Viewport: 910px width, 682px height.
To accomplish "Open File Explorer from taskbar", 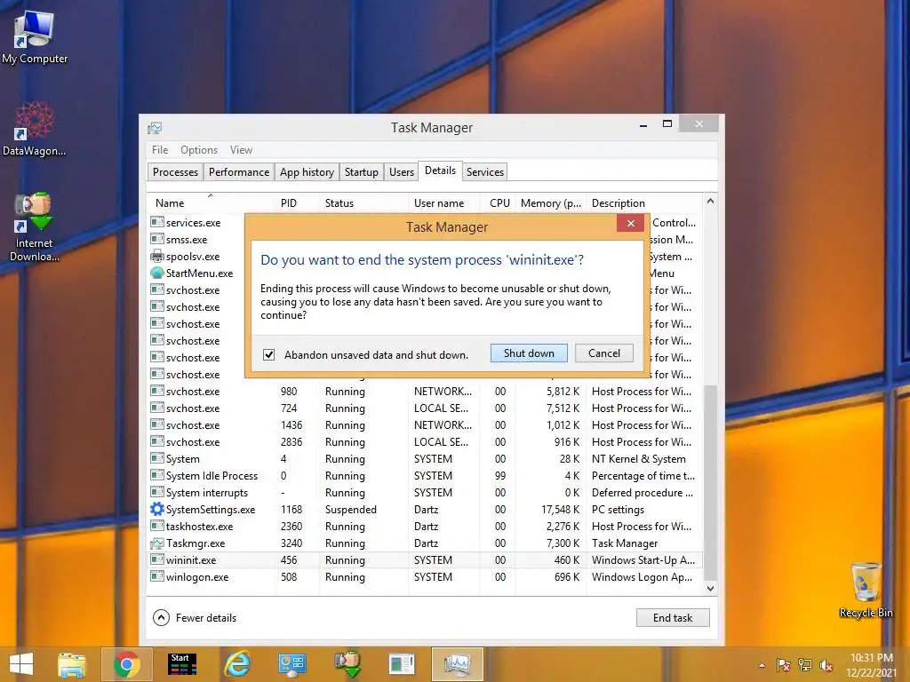I will click(72, 664).
